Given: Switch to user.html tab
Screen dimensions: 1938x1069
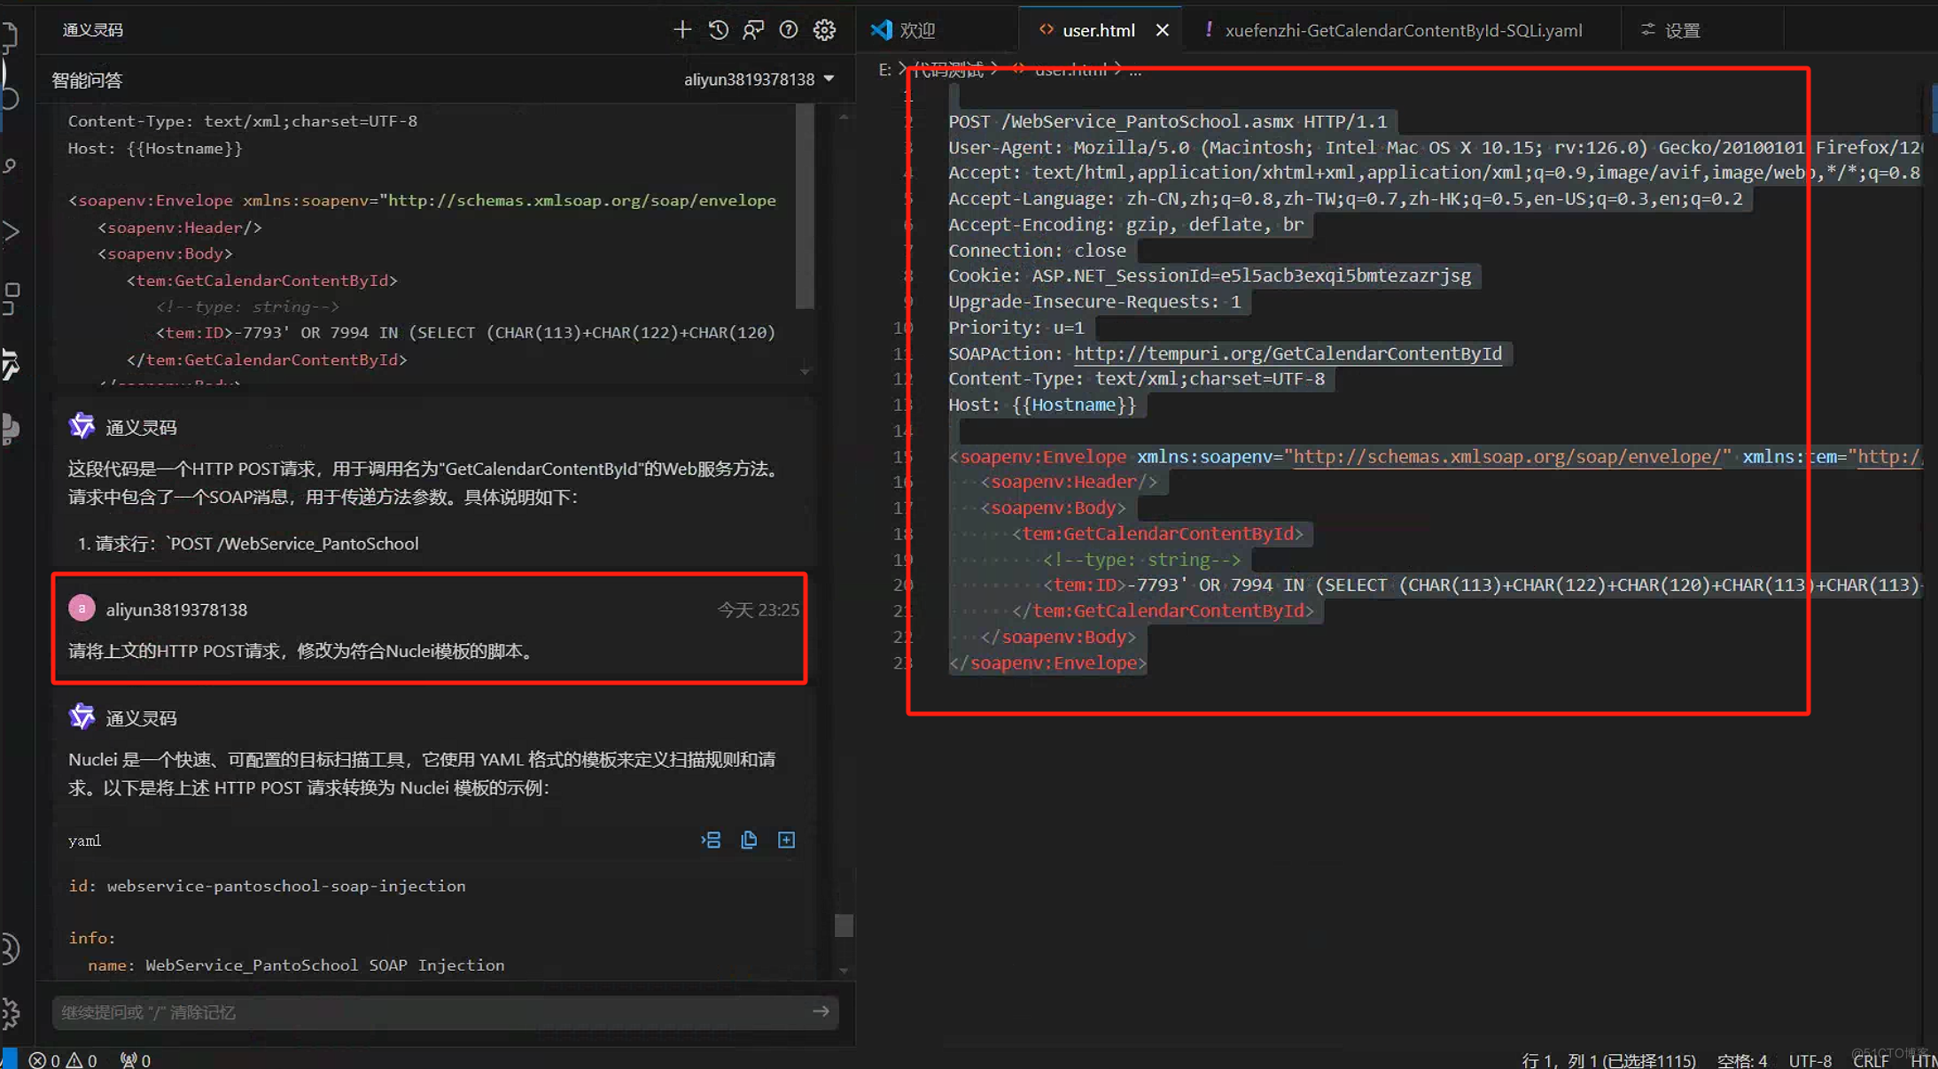Looking at the screenshot, I should pyautogui.click(x=1098, y=30).
